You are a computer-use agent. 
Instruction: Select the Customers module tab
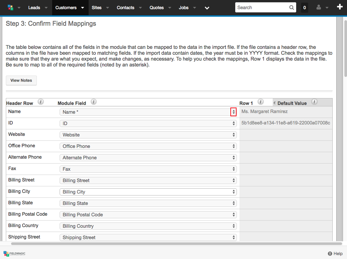(x=66, y=7)
